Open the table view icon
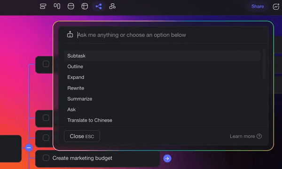The width and height of the screenshot is (282, 169). pos(85,6)
